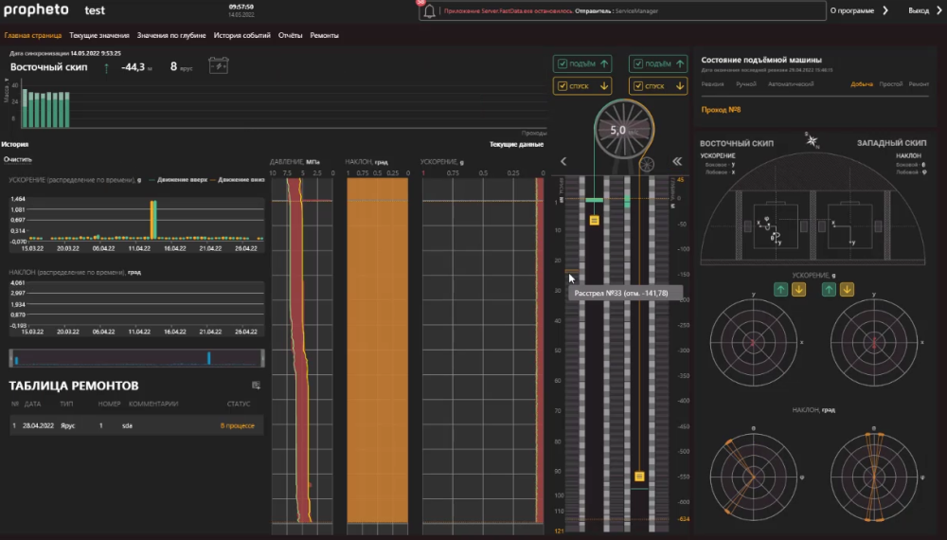The image size is (947, 540).
Task: Click the Выход logout button
Action: tap(919, 10)
